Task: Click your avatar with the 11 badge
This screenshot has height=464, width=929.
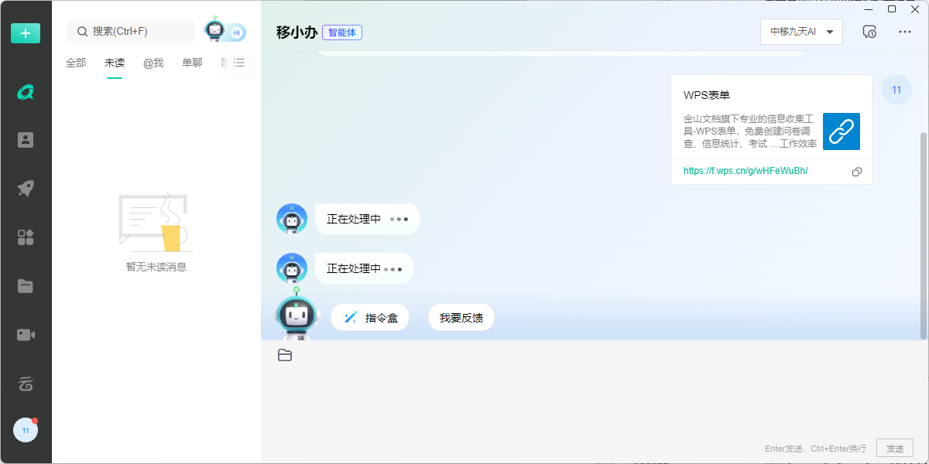Action: click(26, 429)
